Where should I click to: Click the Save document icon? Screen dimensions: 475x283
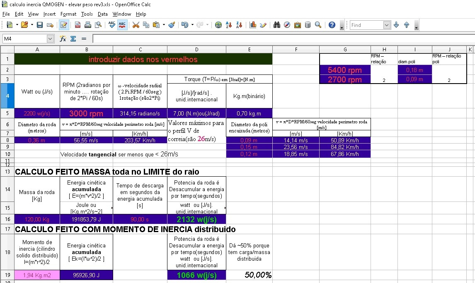pos(40,25)
